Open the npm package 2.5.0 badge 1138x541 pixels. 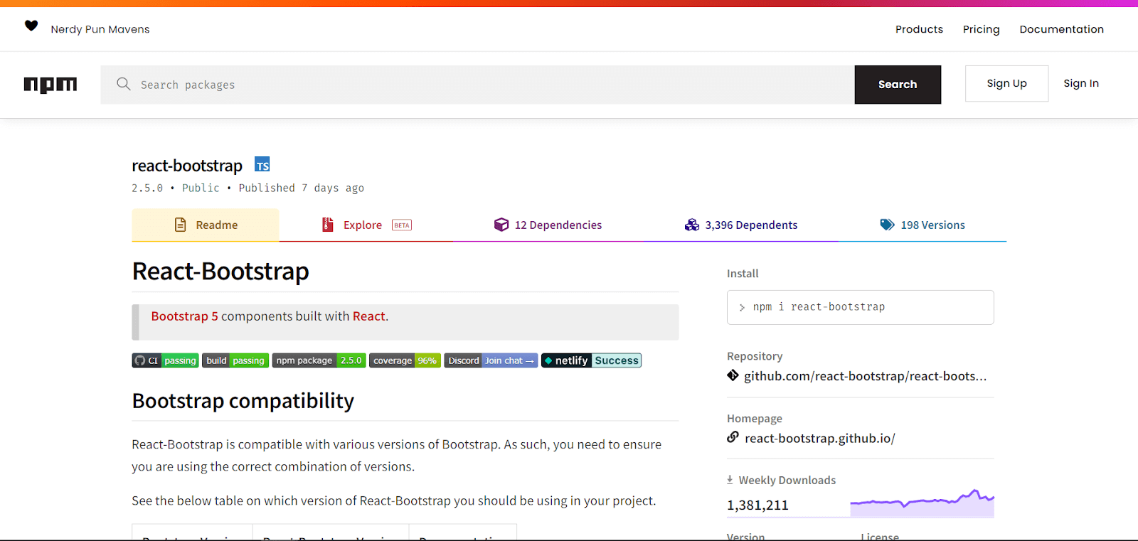pyautogui.click(x=319, y=360)
